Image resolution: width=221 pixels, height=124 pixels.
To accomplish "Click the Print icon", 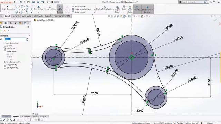I will point(38,2).
